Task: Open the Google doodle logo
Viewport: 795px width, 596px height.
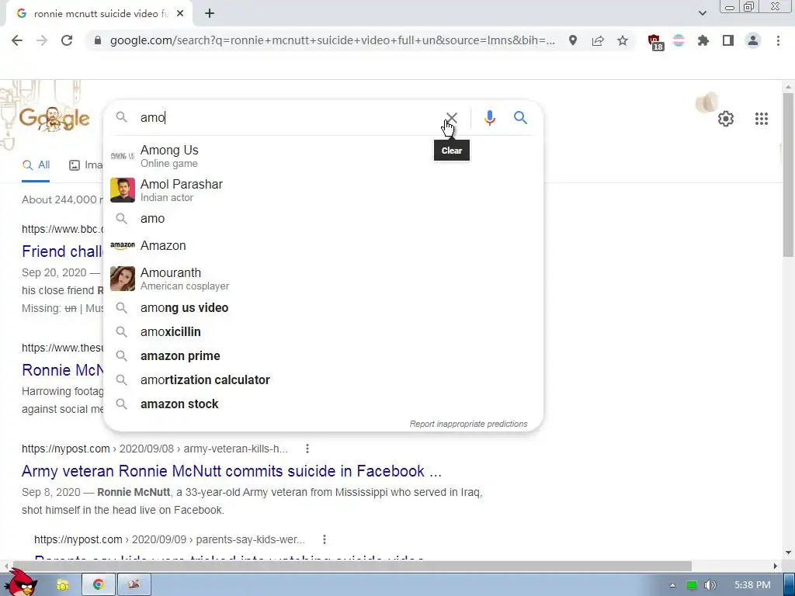Action: 54,119
